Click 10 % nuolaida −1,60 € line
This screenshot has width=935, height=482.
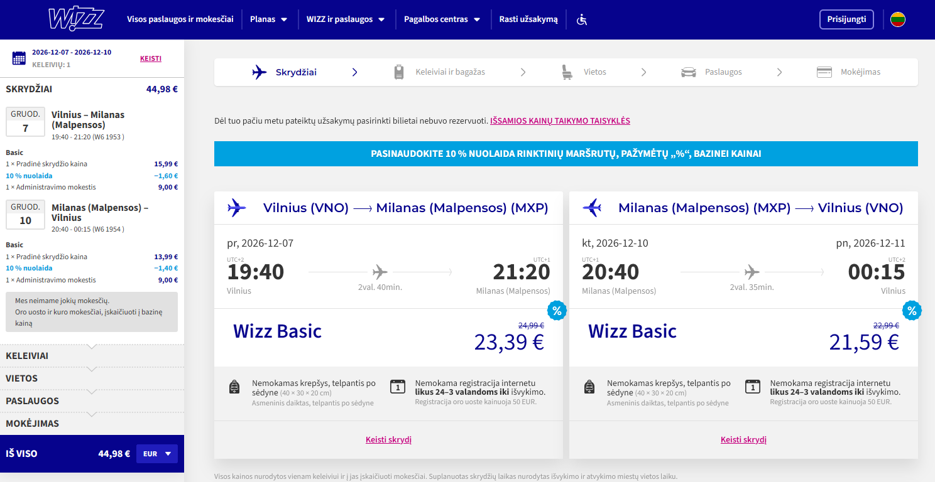[x=92, y=176]
